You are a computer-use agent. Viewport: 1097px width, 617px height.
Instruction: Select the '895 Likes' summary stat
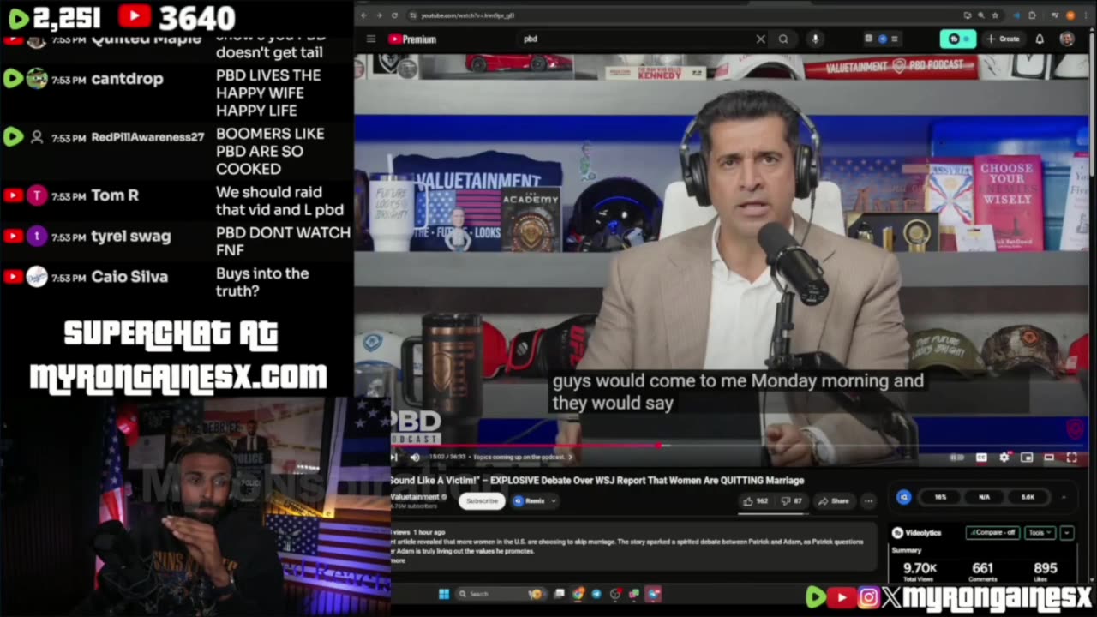(x=1046, y=572)
